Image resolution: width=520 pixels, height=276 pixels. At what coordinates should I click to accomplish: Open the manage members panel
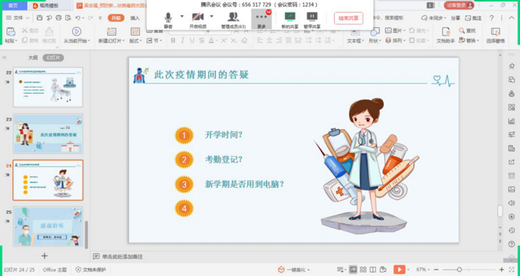(x=233, y=18)
